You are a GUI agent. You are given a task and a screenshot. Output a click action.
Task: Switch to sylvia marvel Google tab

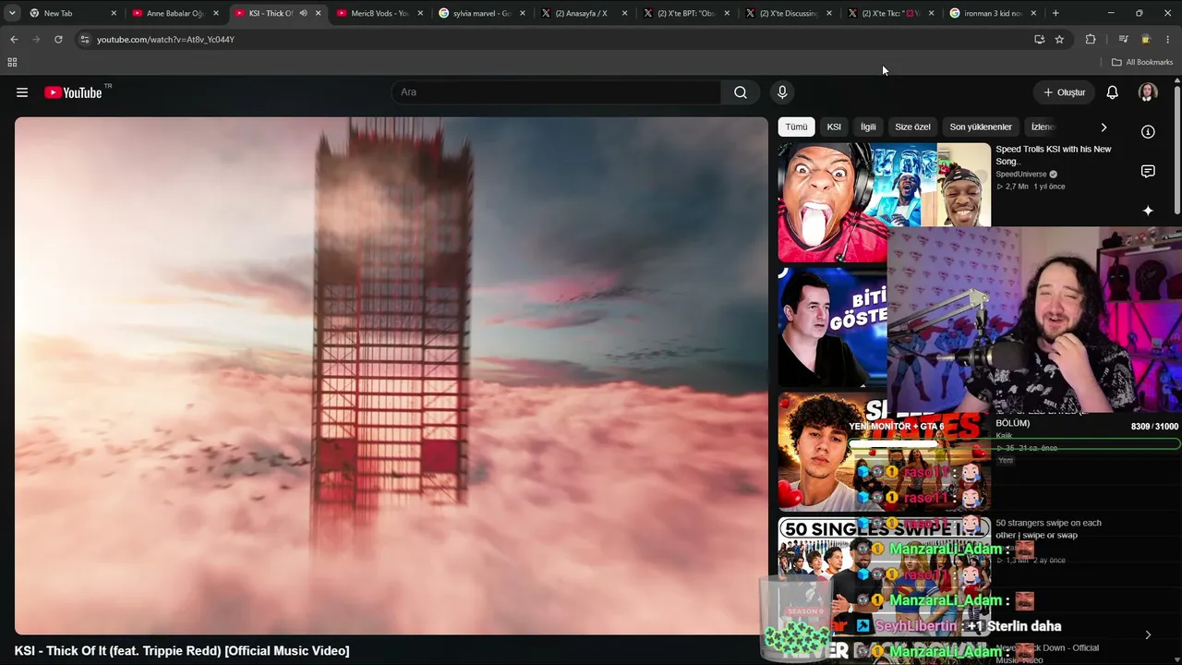[482, 13]
